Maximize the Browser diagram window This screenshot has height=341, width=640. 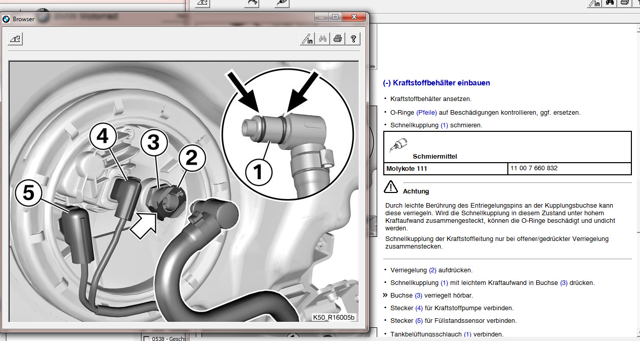[x=335, y=17]
